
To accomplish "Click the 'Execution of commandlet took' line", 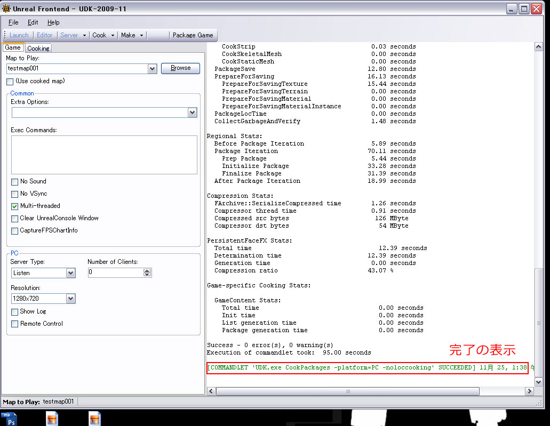I will [289, 353].
